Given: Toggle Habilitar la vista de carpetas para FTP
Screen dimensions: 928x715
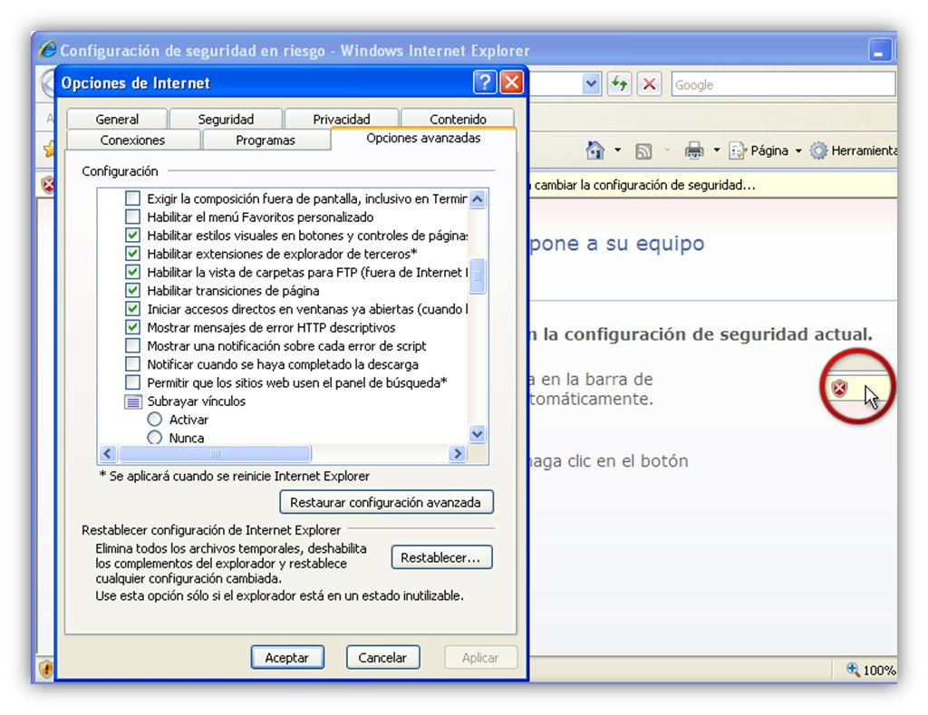Looking at the screenshot, I should (x=133, y=272).
